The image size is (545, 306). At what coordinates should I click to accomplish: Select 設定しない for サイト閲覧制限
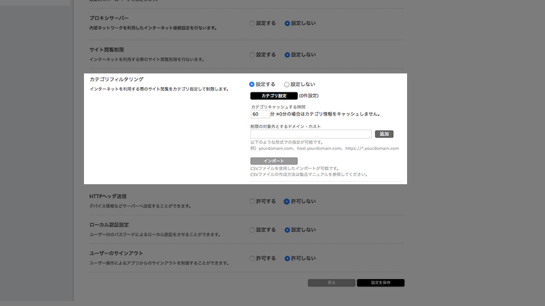click(x=287, y=55)
